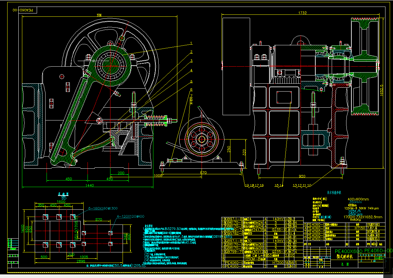Screen dimensions: 393x278
Task: Select part balloon 1 on the flywheel bearing
Action: click(191, 43)
